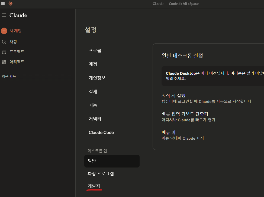Open the 채팅 sidebar item
The width and height of the screenshot is (264, 197).
click(x=13, y=42)
